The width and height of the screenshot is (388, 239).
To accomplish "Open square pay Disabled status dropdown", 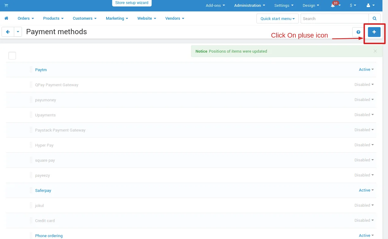I will coord(364,160).
